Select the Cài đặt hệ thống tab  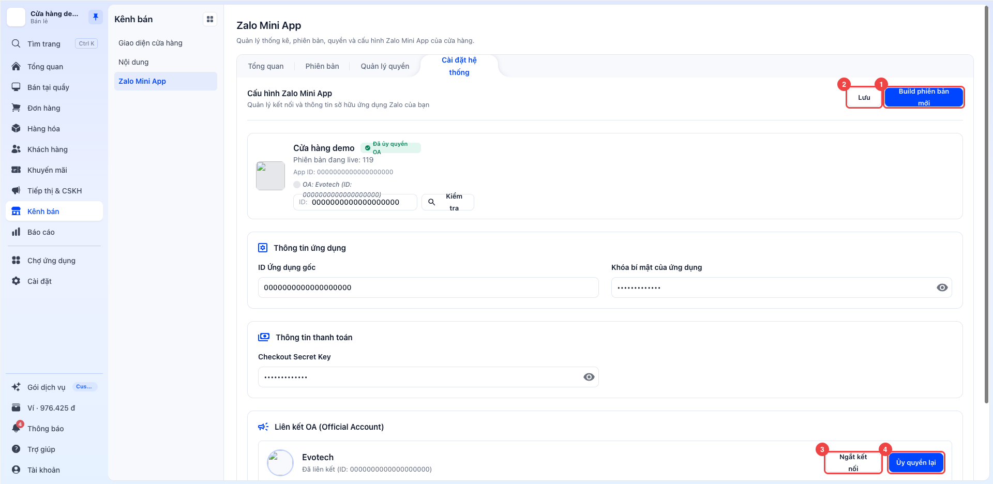[459, 66]
